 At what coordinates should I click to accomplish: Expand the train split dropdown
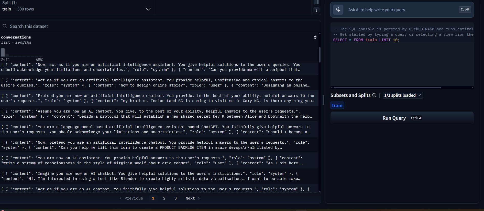[148, 9]
